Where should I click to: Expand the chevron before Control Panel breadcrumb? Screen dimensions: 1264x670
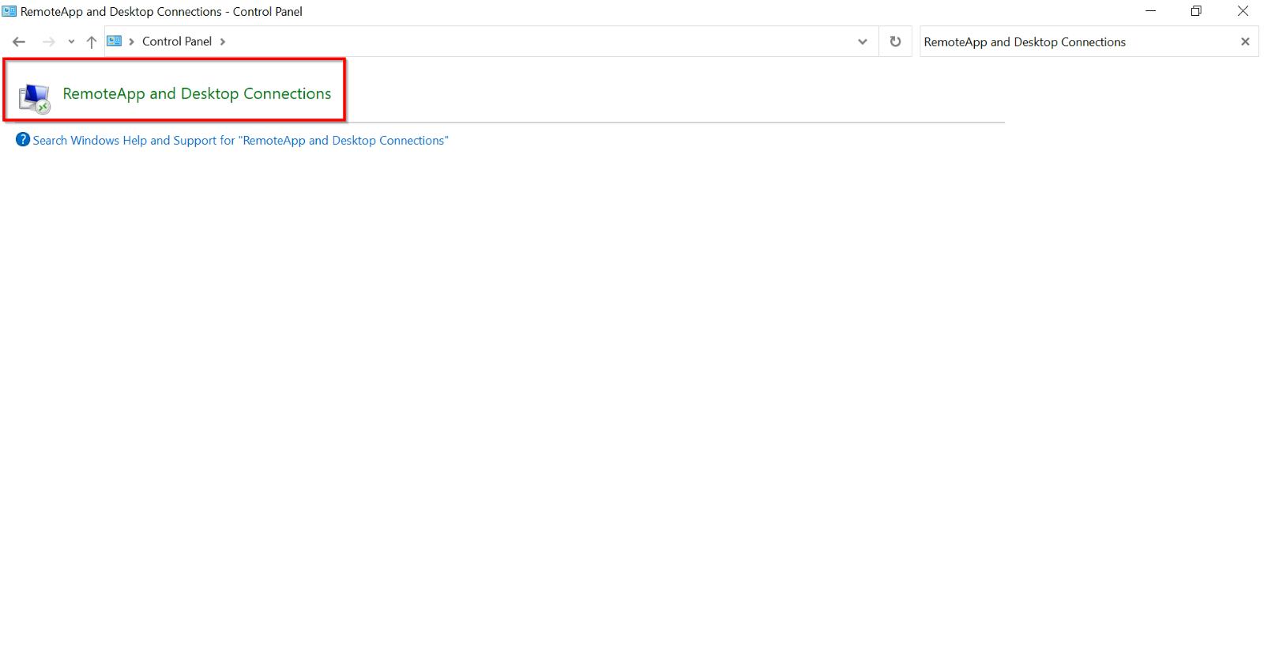131,42
